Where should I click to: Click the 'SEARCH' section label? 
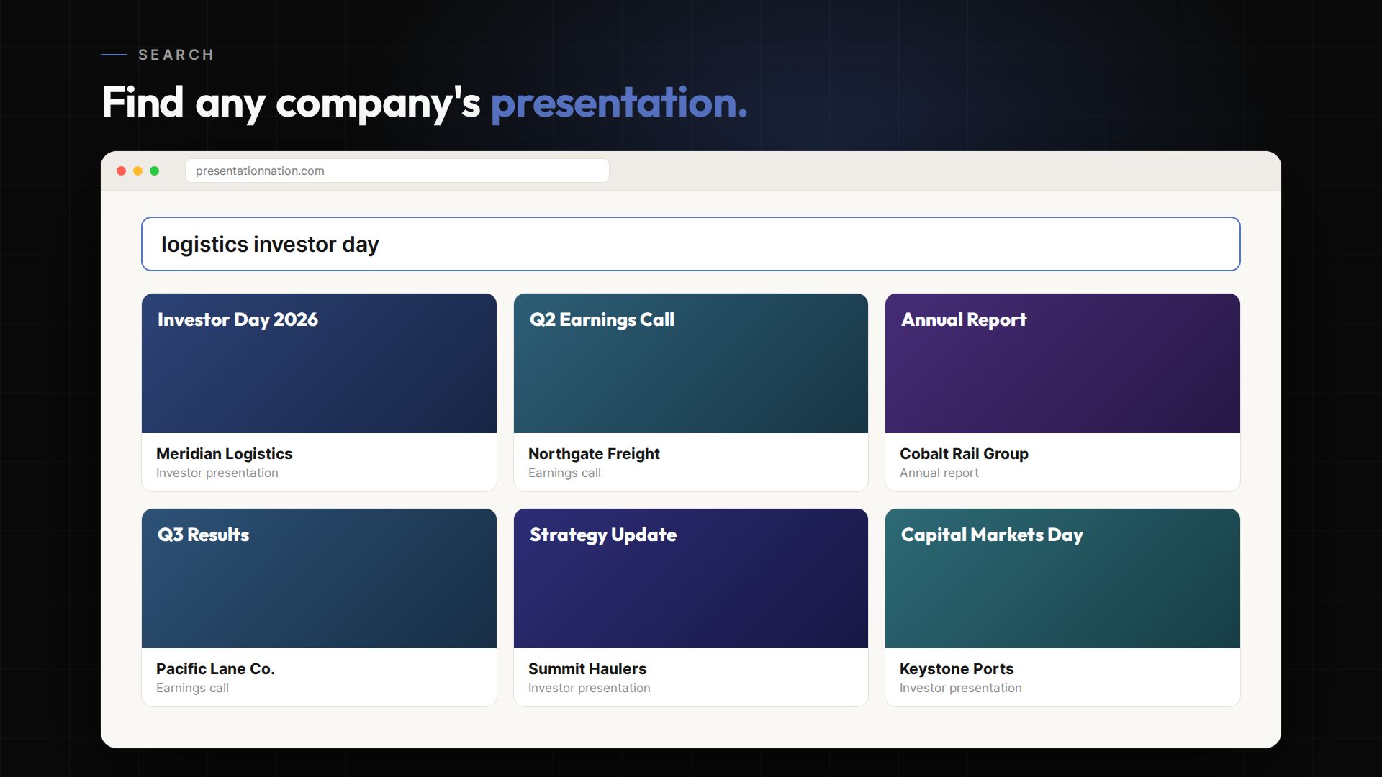coord(176,55)
